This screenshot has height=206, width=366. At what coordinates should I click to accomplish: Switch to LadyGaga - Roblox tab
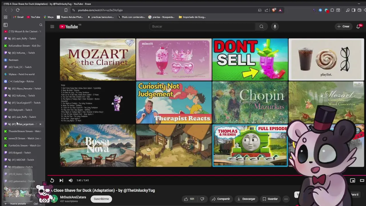click(x=23, y=82)
